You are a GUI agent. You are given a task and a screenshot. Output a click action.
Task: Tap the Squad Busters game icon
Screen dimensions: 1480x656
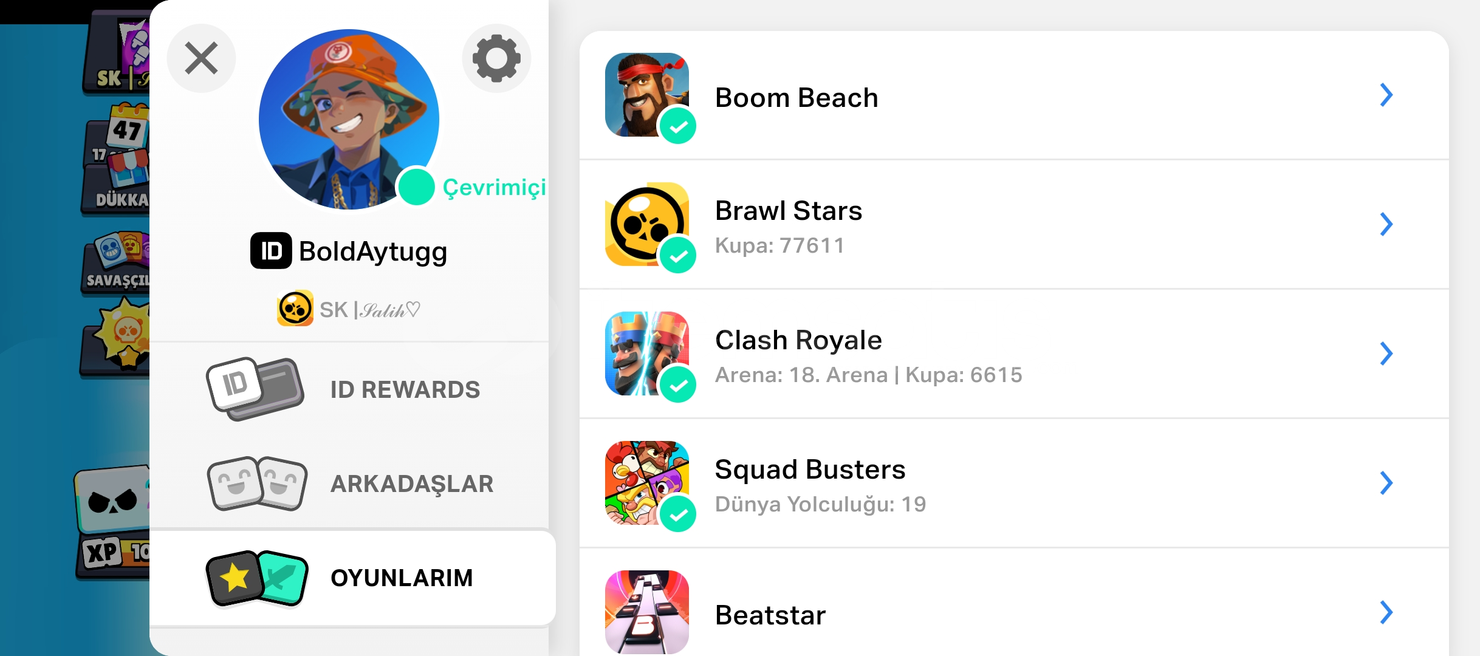647,483
